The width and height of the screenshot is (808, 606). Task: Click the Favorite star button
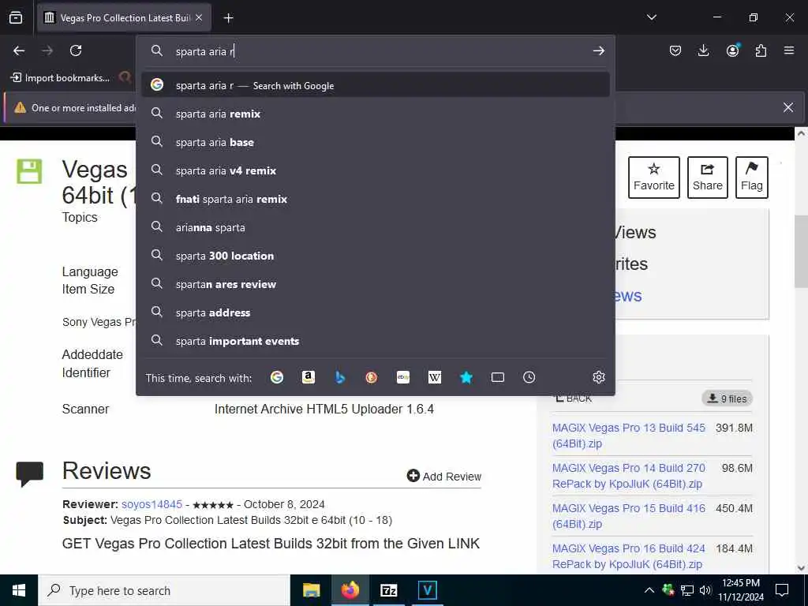click(653, 178)
